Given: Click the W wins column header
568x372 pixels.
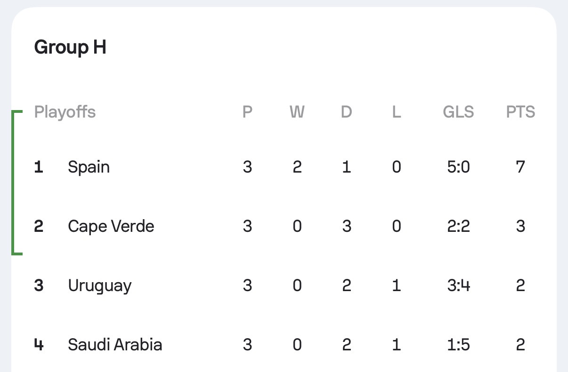Looking at the screenshot, I should pyautogui.click(x=297, y=112).
